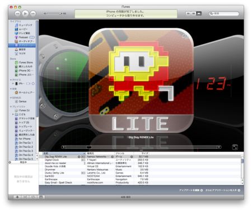Expand the kids playlist folder

coord(13,114)
